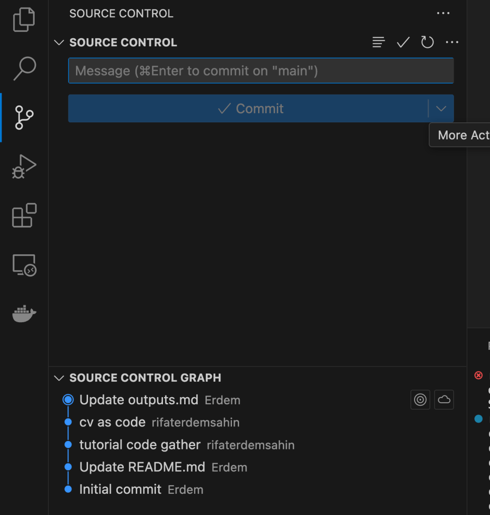490x515 pixels.
Task: Open the Search view magnifier icon
Action: [25, 68]
